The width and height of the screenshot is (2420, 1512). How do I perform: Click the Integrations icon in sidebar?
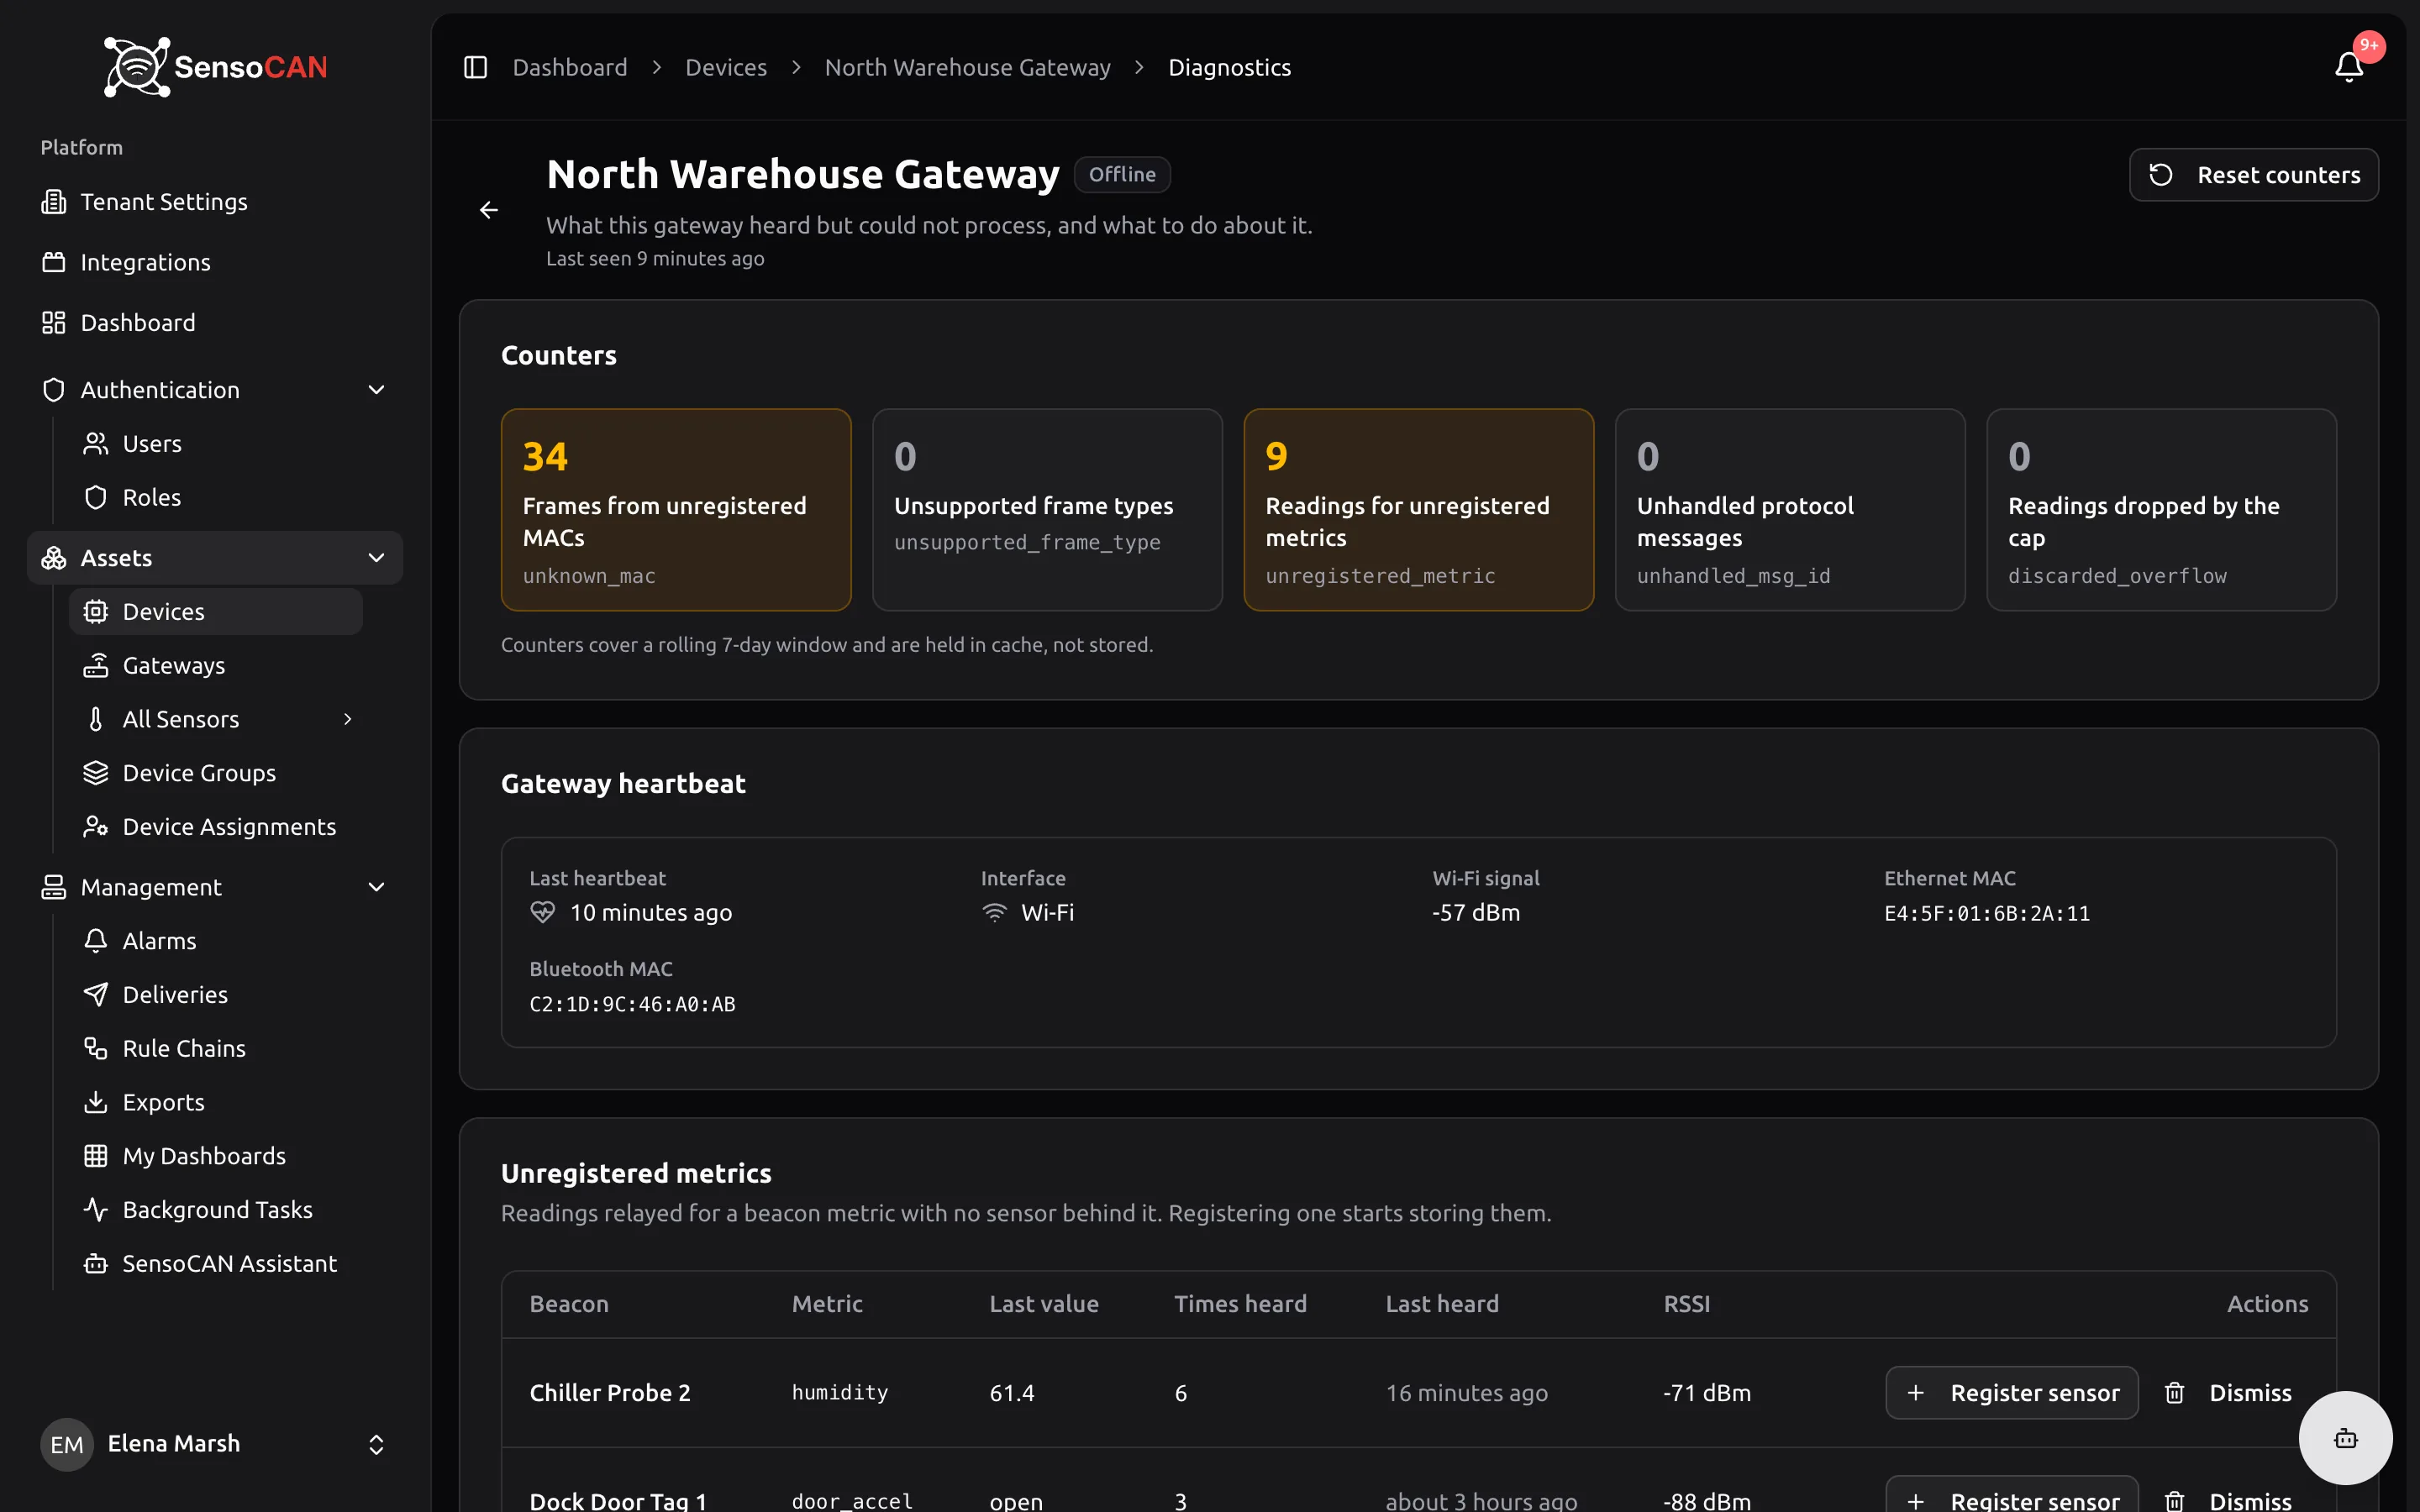(54, 262)
